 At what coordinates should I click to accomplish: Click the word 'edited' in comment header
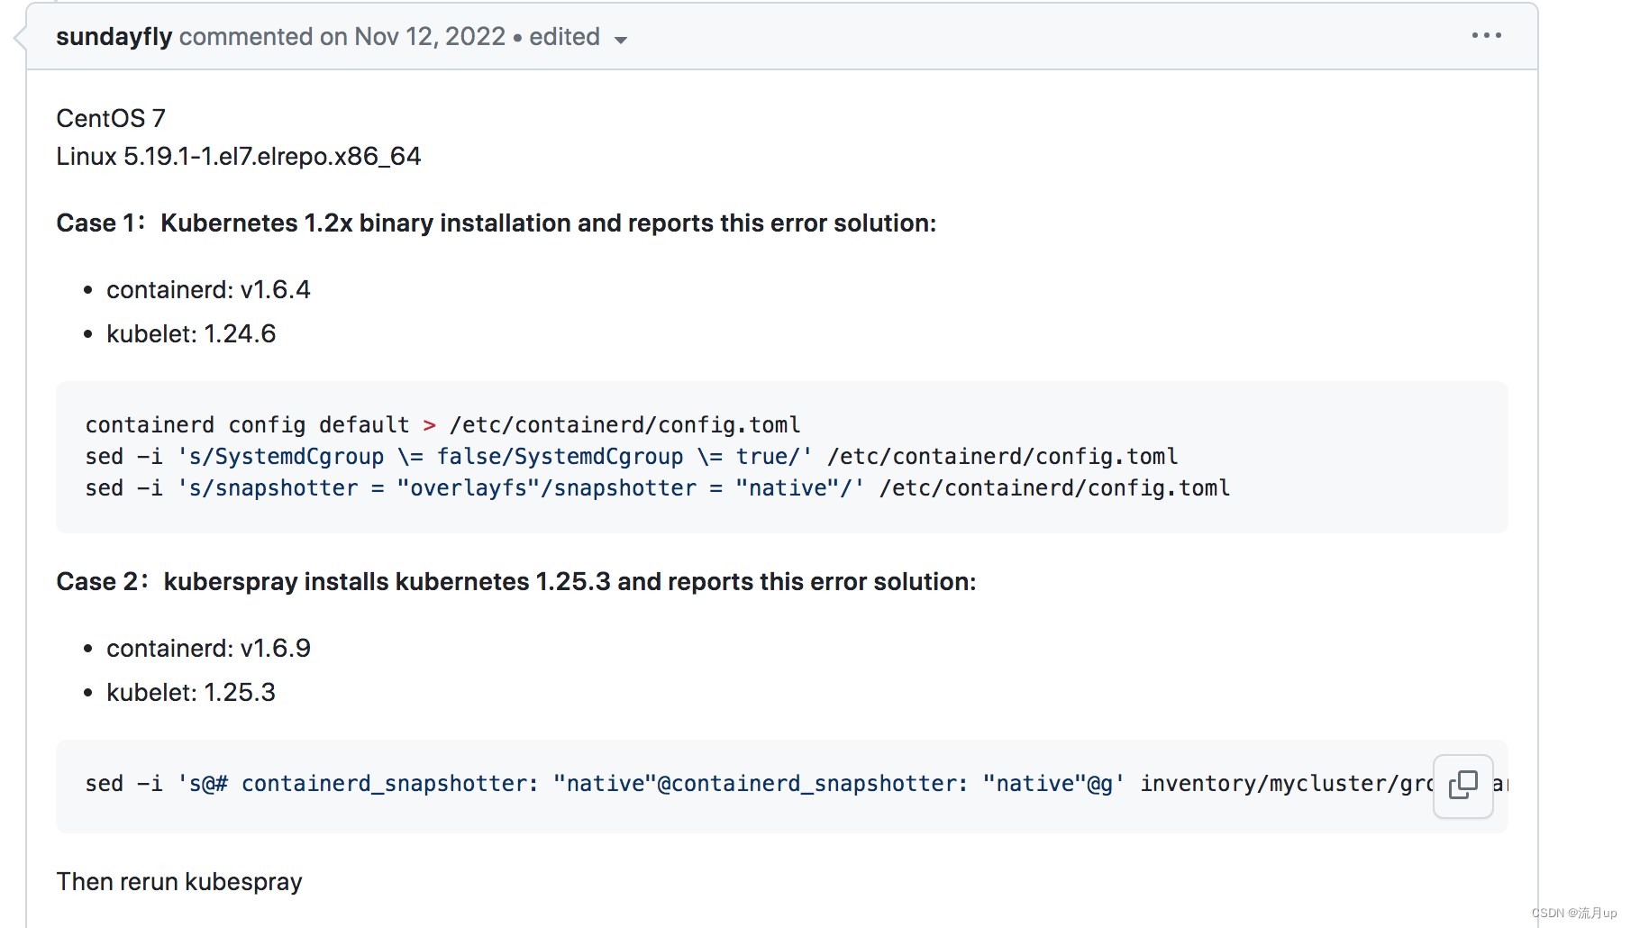click(x=564, y=37)
